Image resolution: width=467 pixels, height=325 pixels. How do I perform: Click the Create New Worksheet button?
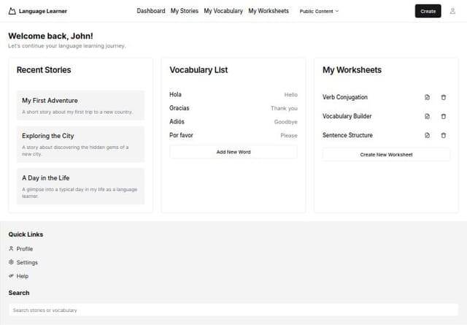click(386, 154)
